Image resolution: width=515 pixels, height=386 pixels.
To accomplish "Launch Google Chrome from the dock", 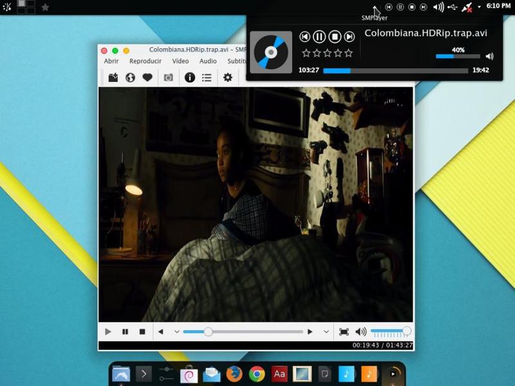I will coord(257,374).
